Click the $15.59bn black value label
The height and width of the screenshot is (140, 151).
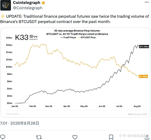(144, 47)
